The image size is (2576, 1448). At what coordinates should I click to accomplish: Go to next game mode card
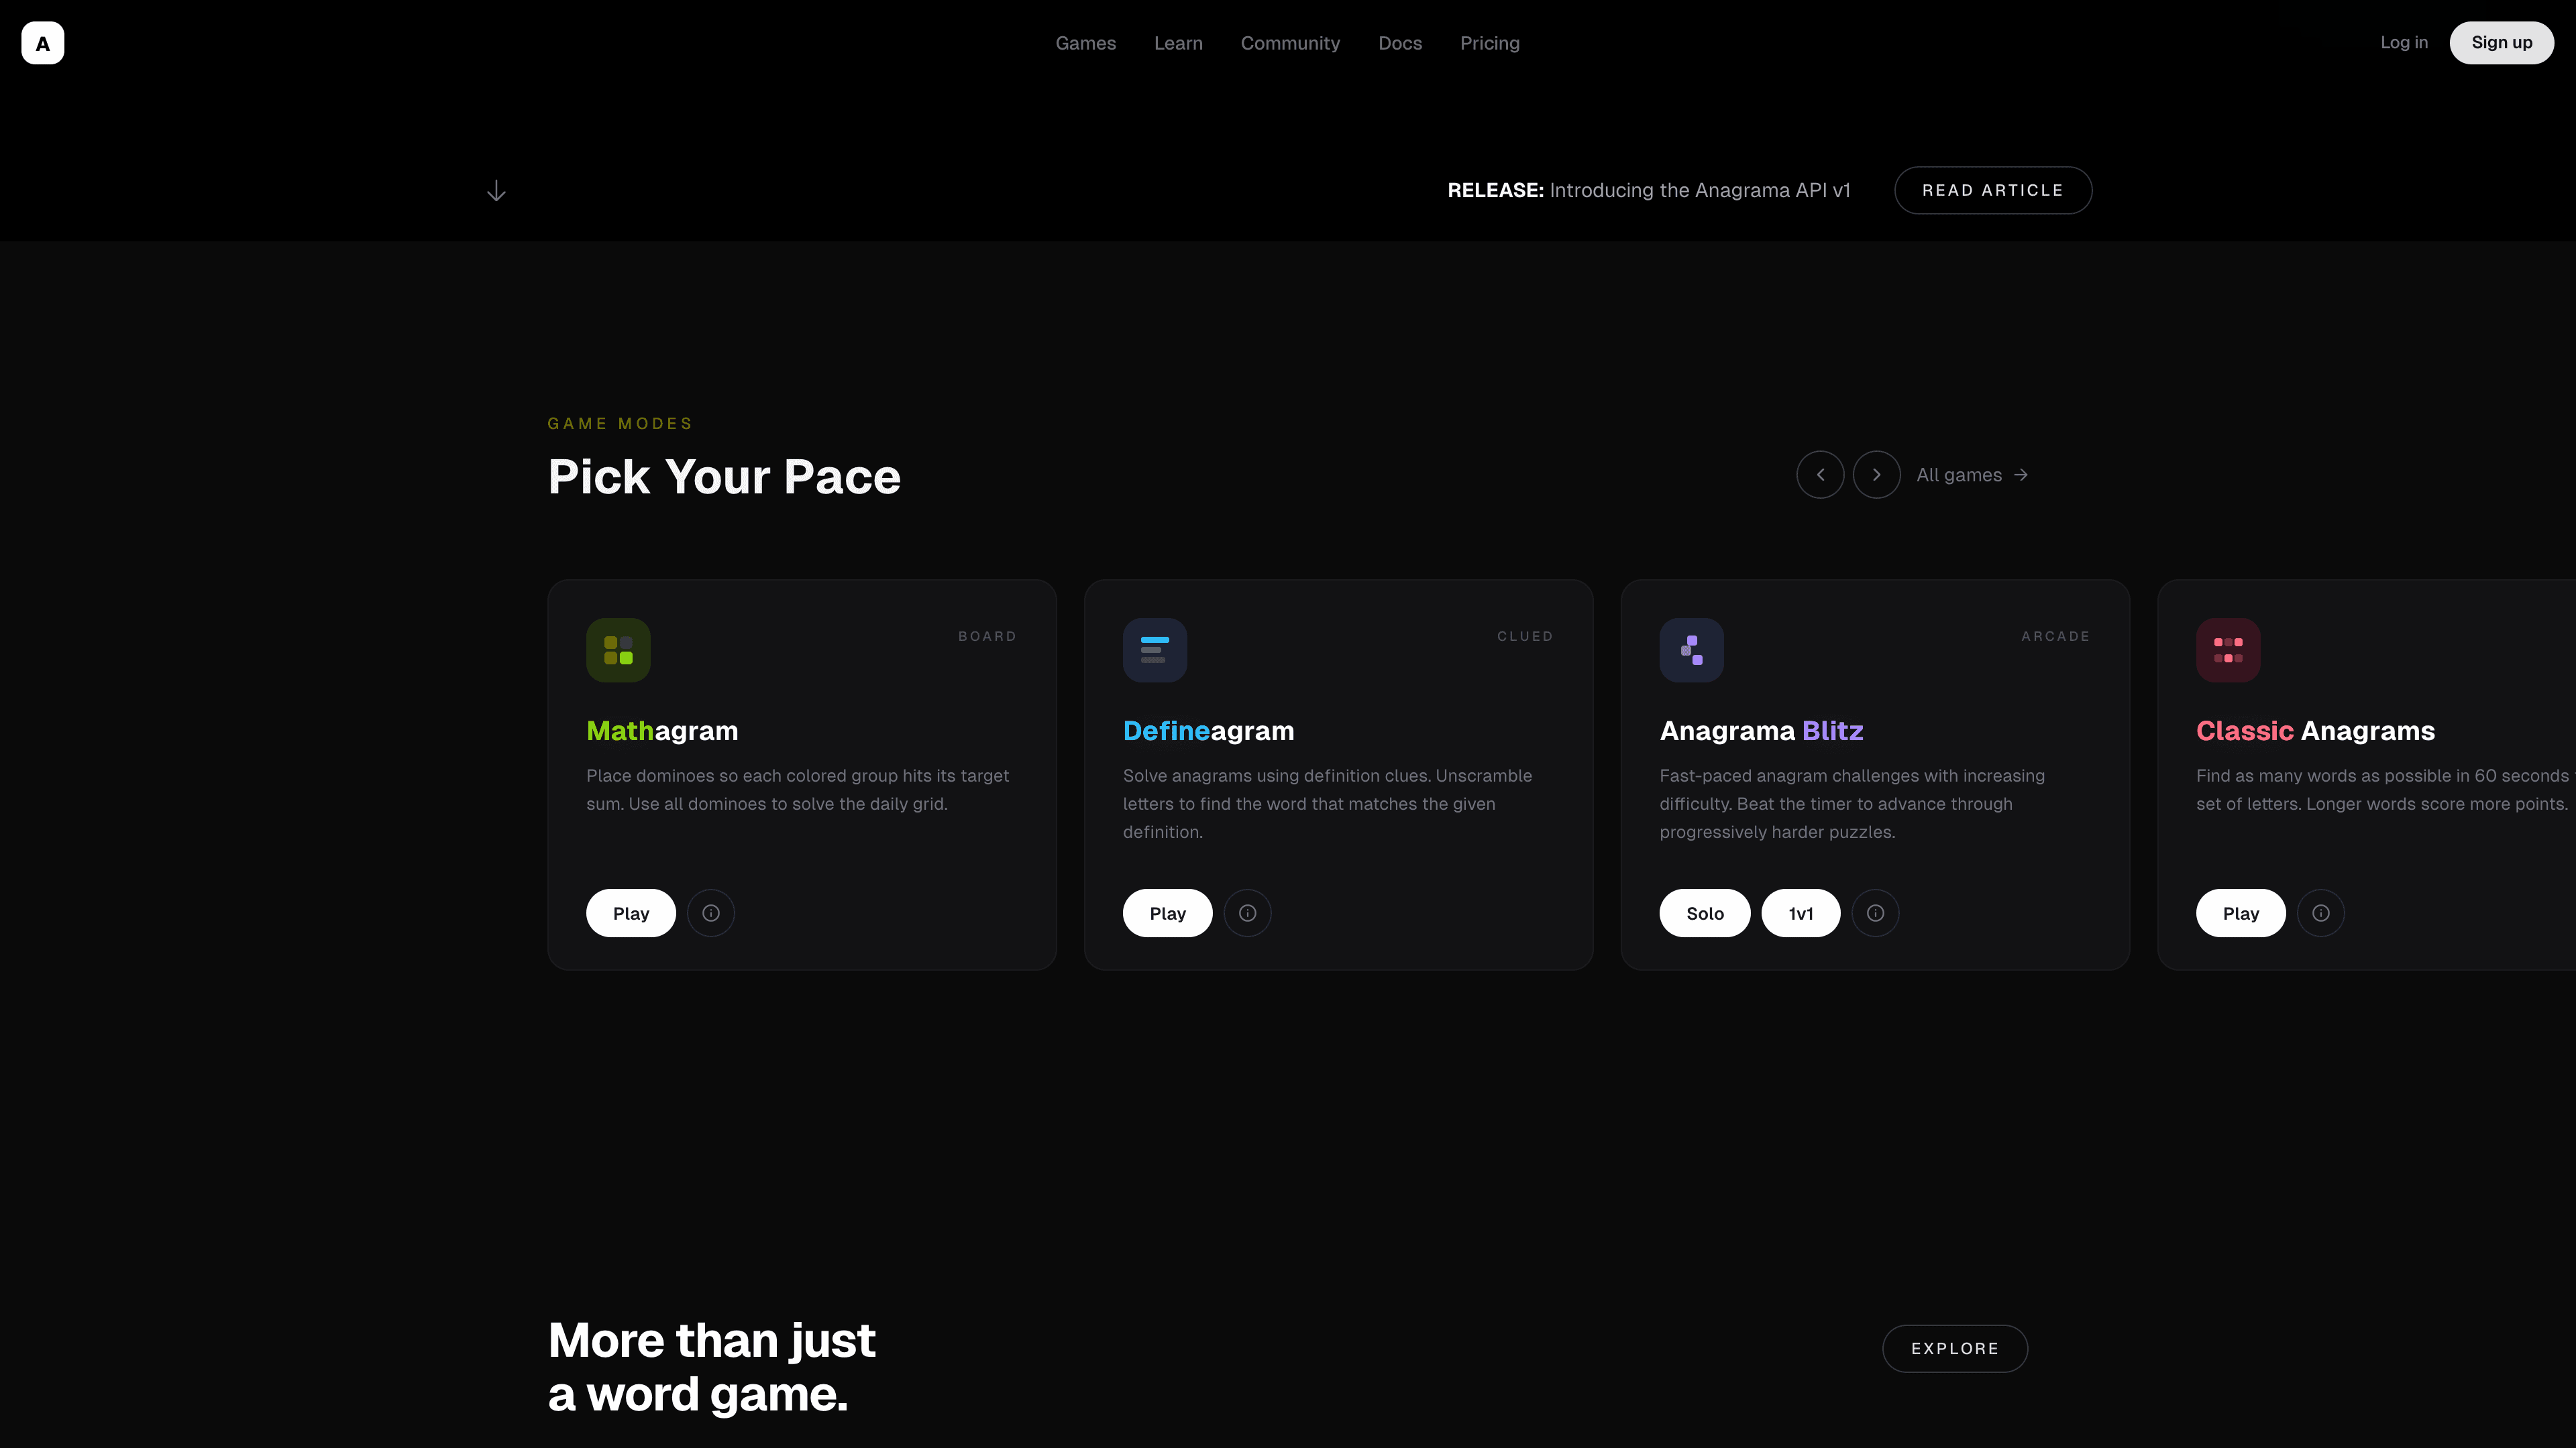coord(1876,475)
